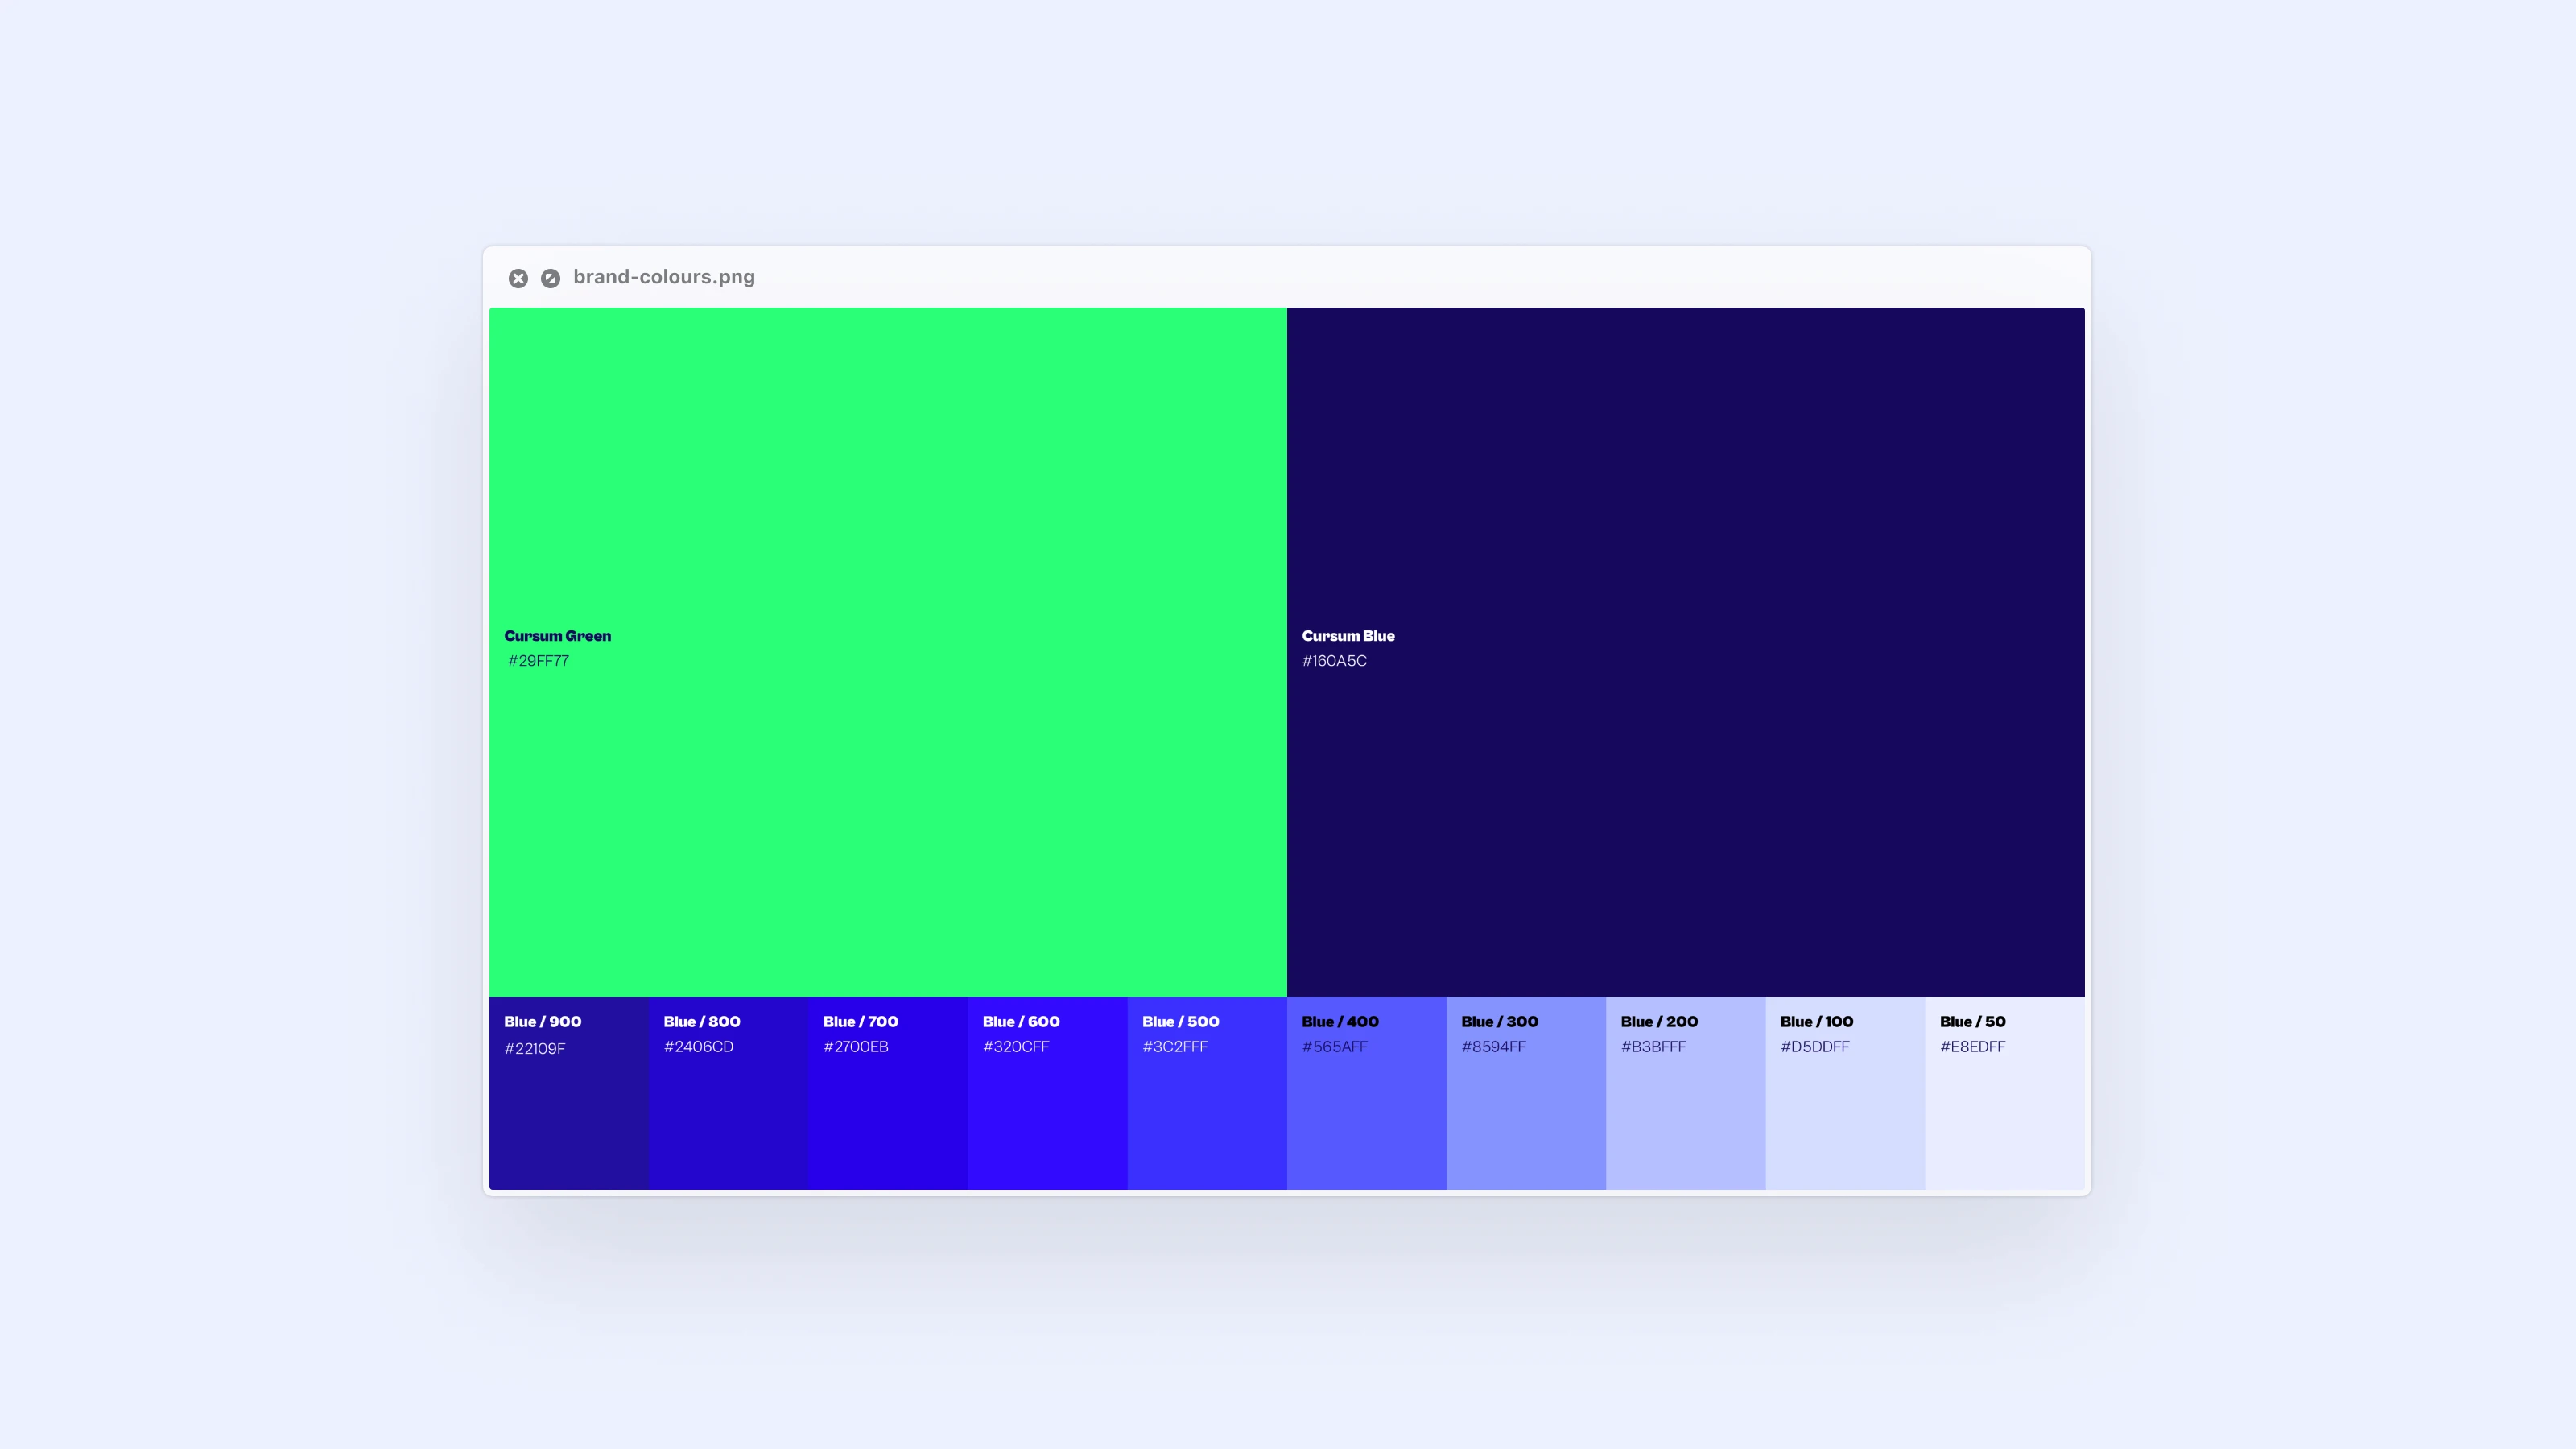
Task: Click the #3C2FFF hex label
Action: pos(1175,1047)
